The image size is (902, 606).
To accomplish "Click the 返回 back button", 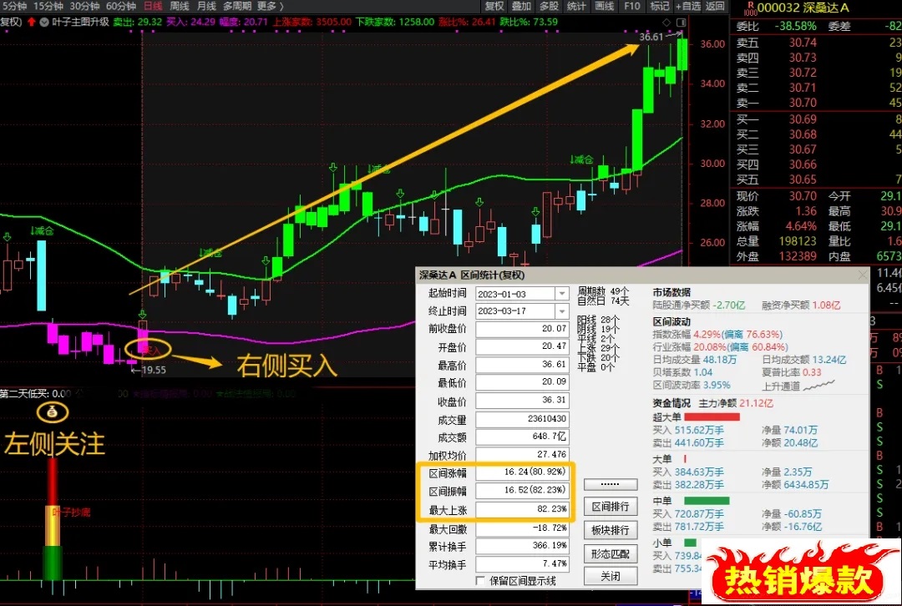I will click(715, 7).
